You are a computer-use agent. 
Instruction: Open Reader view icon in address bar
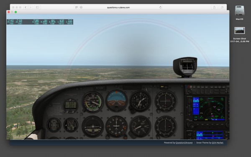click(77, 8)
